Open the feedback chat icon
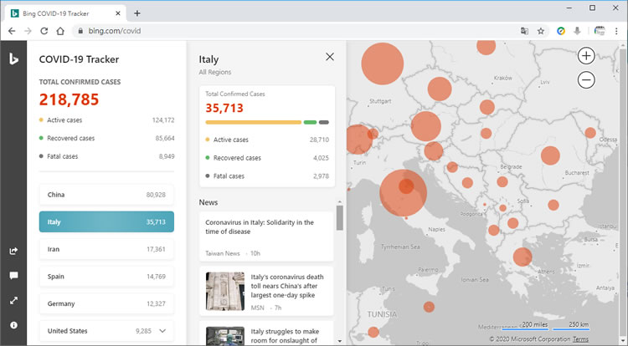Image resolution: width=628 pixels, height=346 pixels. [13, 276]
